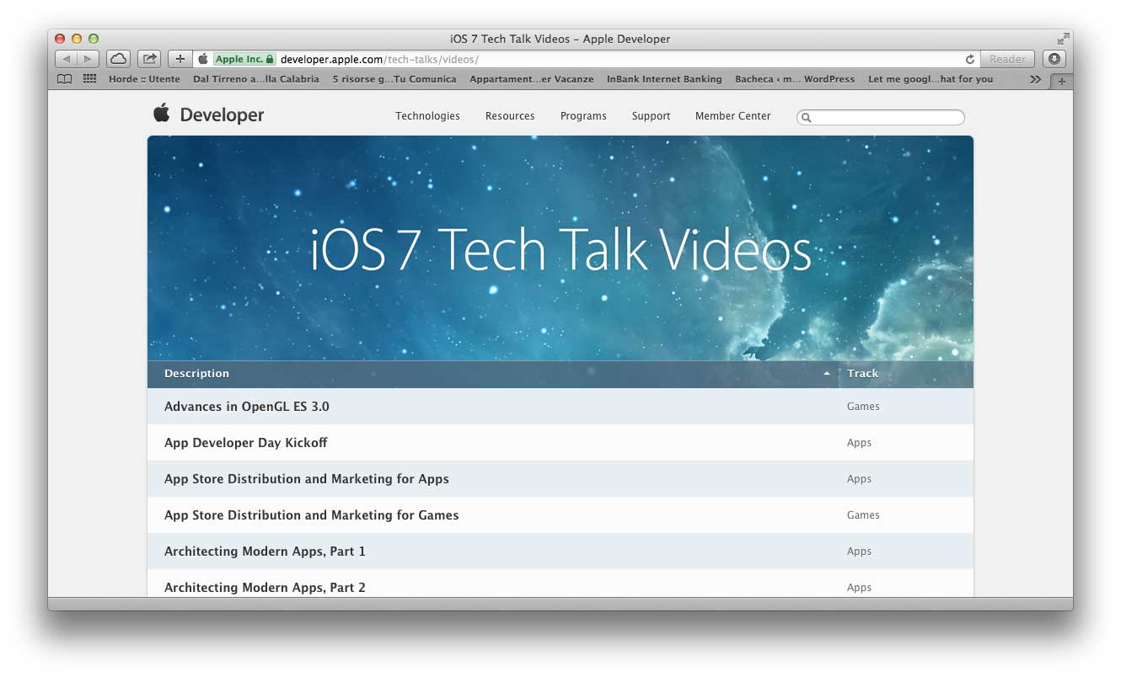Show the Downloads list icon
Image resolution: width=1121 pixels, height=677 pixels.
[1054, 59]
